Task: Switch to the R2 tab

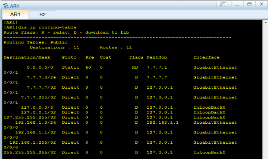Action: click(42, 15)
